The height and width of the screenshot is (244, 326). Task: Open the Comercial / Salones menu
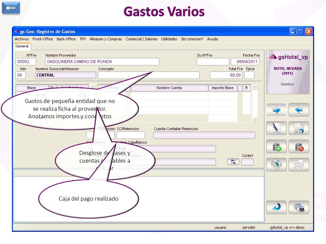[x=141, y=39]
